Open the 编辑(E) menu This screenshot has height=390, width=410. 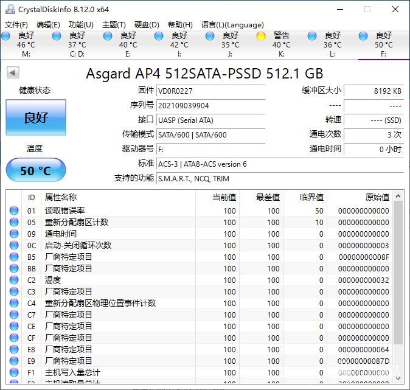click(x=49, y=25)
